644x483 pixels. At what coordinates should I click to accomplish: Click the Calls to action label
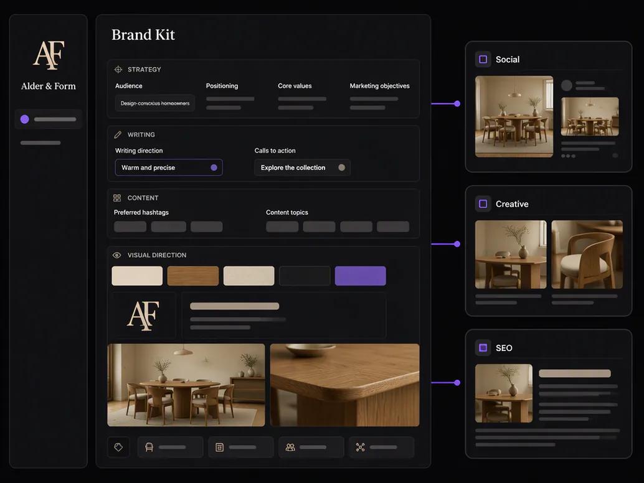point(275,151)
